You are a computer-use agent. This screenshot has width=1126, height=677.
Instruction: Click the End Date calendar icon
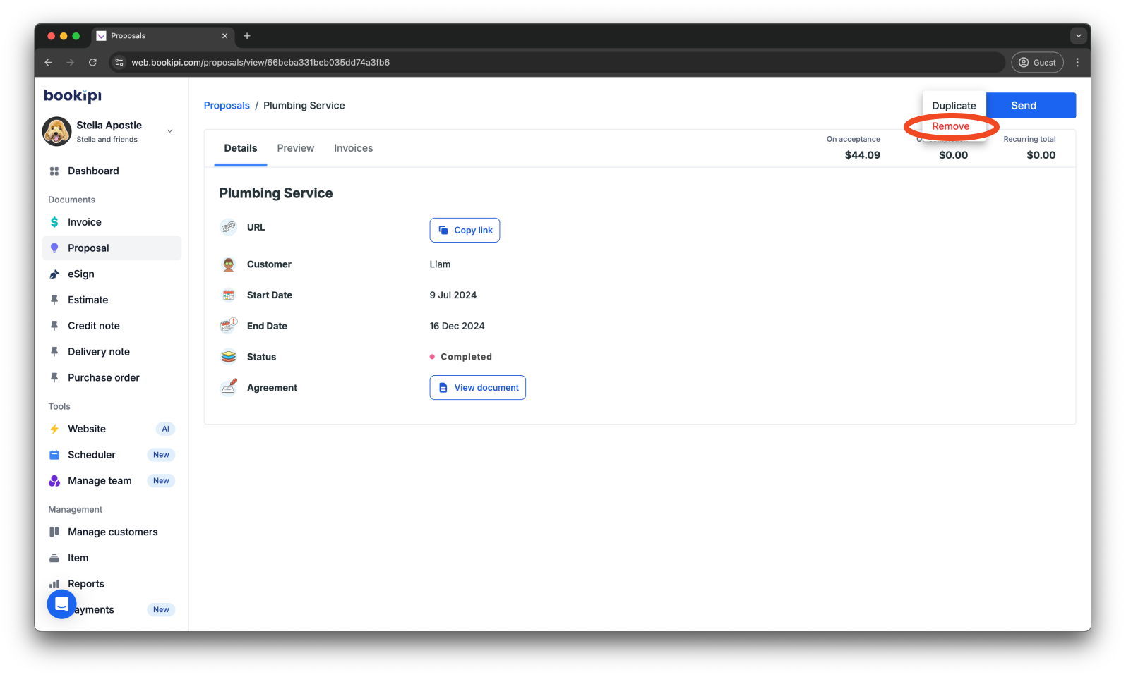tap(229, 326)
